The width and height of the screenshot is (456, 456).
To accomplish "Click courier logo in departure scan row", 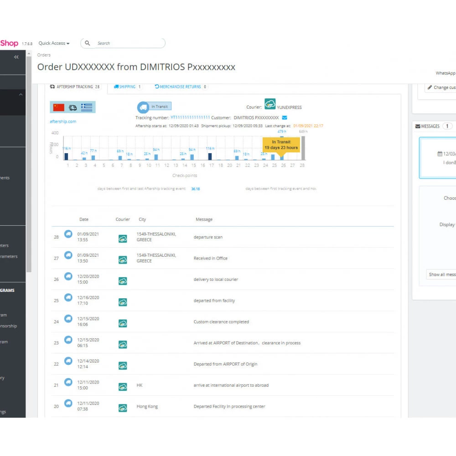I will tap(123, 239).
